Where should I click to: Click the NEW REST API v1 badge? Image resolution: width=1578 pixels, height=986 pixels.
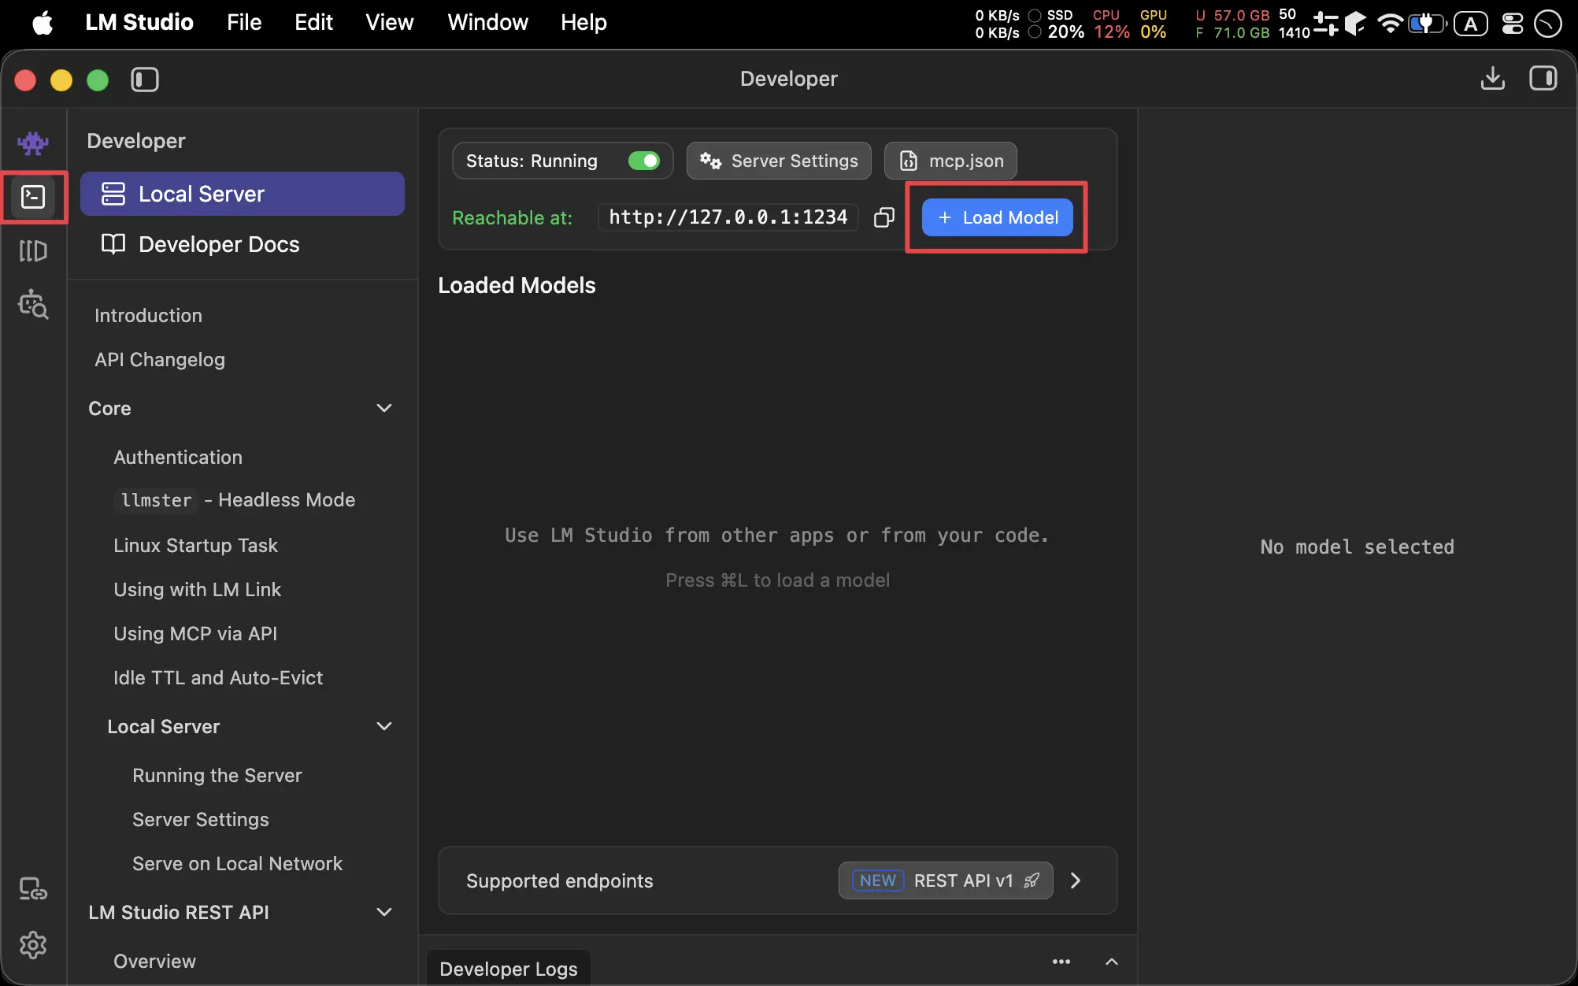946,880
